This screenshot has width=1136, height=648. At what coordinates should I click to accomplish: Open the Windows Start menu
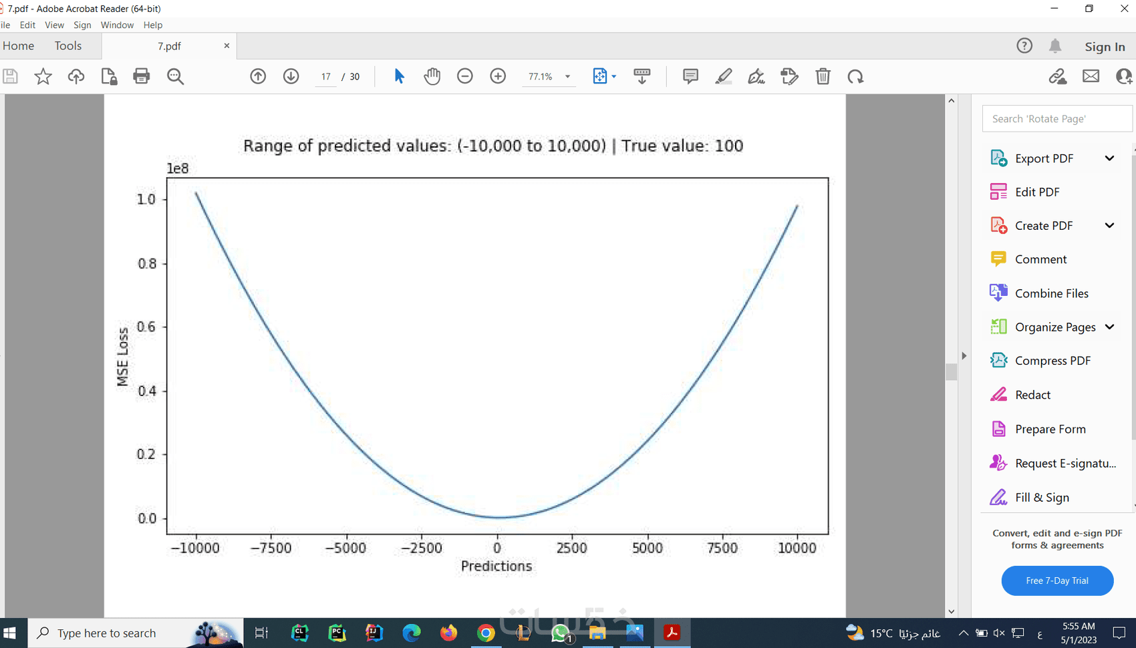9,633
